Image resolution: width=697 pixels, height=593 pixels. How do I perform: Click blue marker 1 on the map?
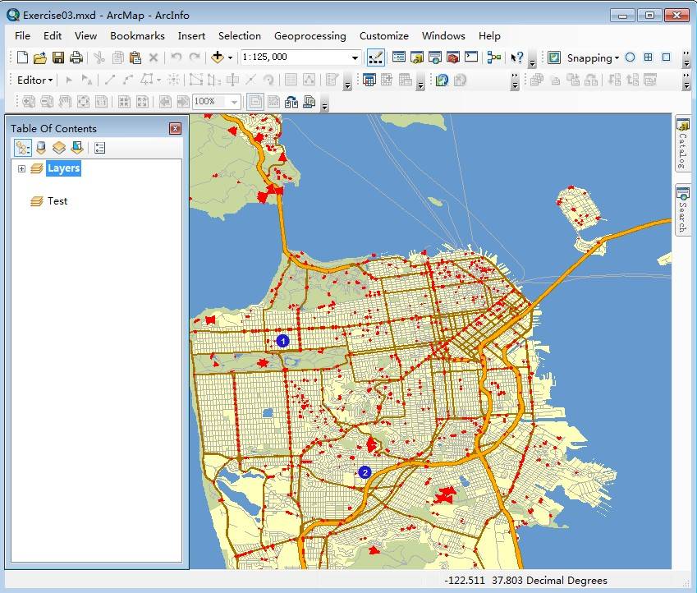282,341
